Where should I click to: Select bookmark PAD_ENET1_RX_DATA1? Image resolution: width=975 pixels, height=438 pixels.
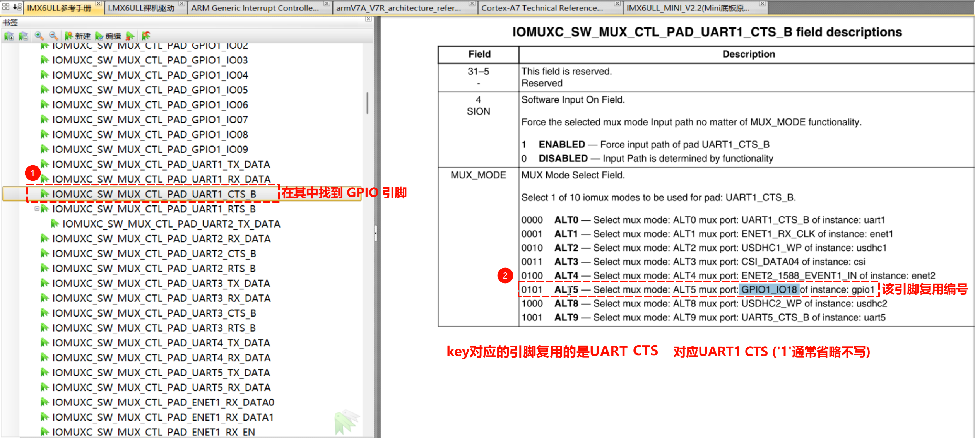pyautogui.click(x=163, y=417)
